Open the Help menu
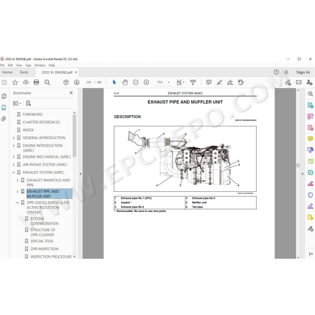Viewport: 315px width, 315px height. [x=52, y=65]
